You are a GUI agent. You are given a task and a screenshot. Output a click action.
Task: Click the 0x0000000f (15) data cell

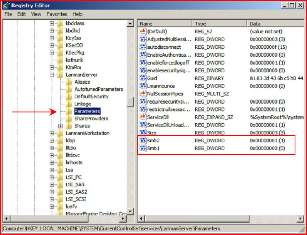pyautogui.click(x=268, y=47)
